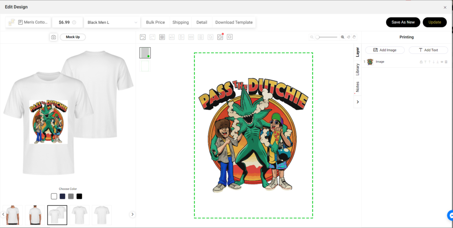This screenshot has height=228, width=453.
Task: Open the history clock icon
Action: (x=220, y=37)
